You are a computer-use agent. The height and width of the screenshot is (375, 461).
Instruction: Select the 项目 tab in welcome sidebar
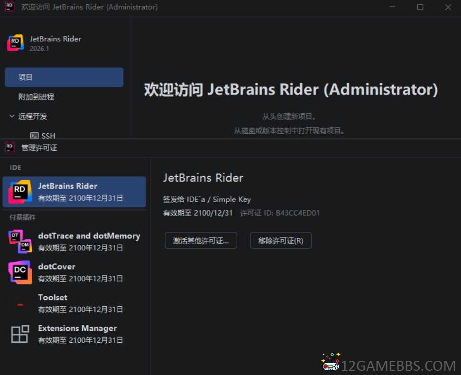[x=64, y=77]
